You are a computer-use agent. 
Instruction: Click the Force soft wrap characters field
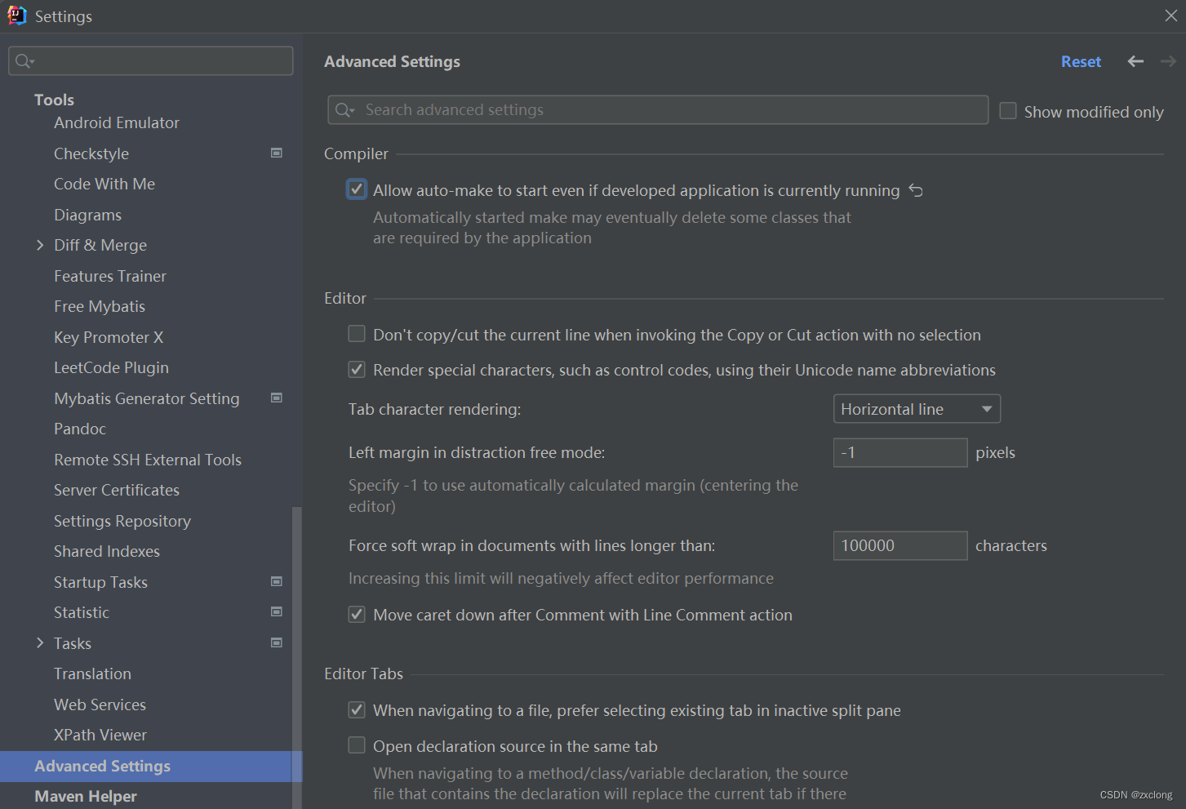pos(900,545)
